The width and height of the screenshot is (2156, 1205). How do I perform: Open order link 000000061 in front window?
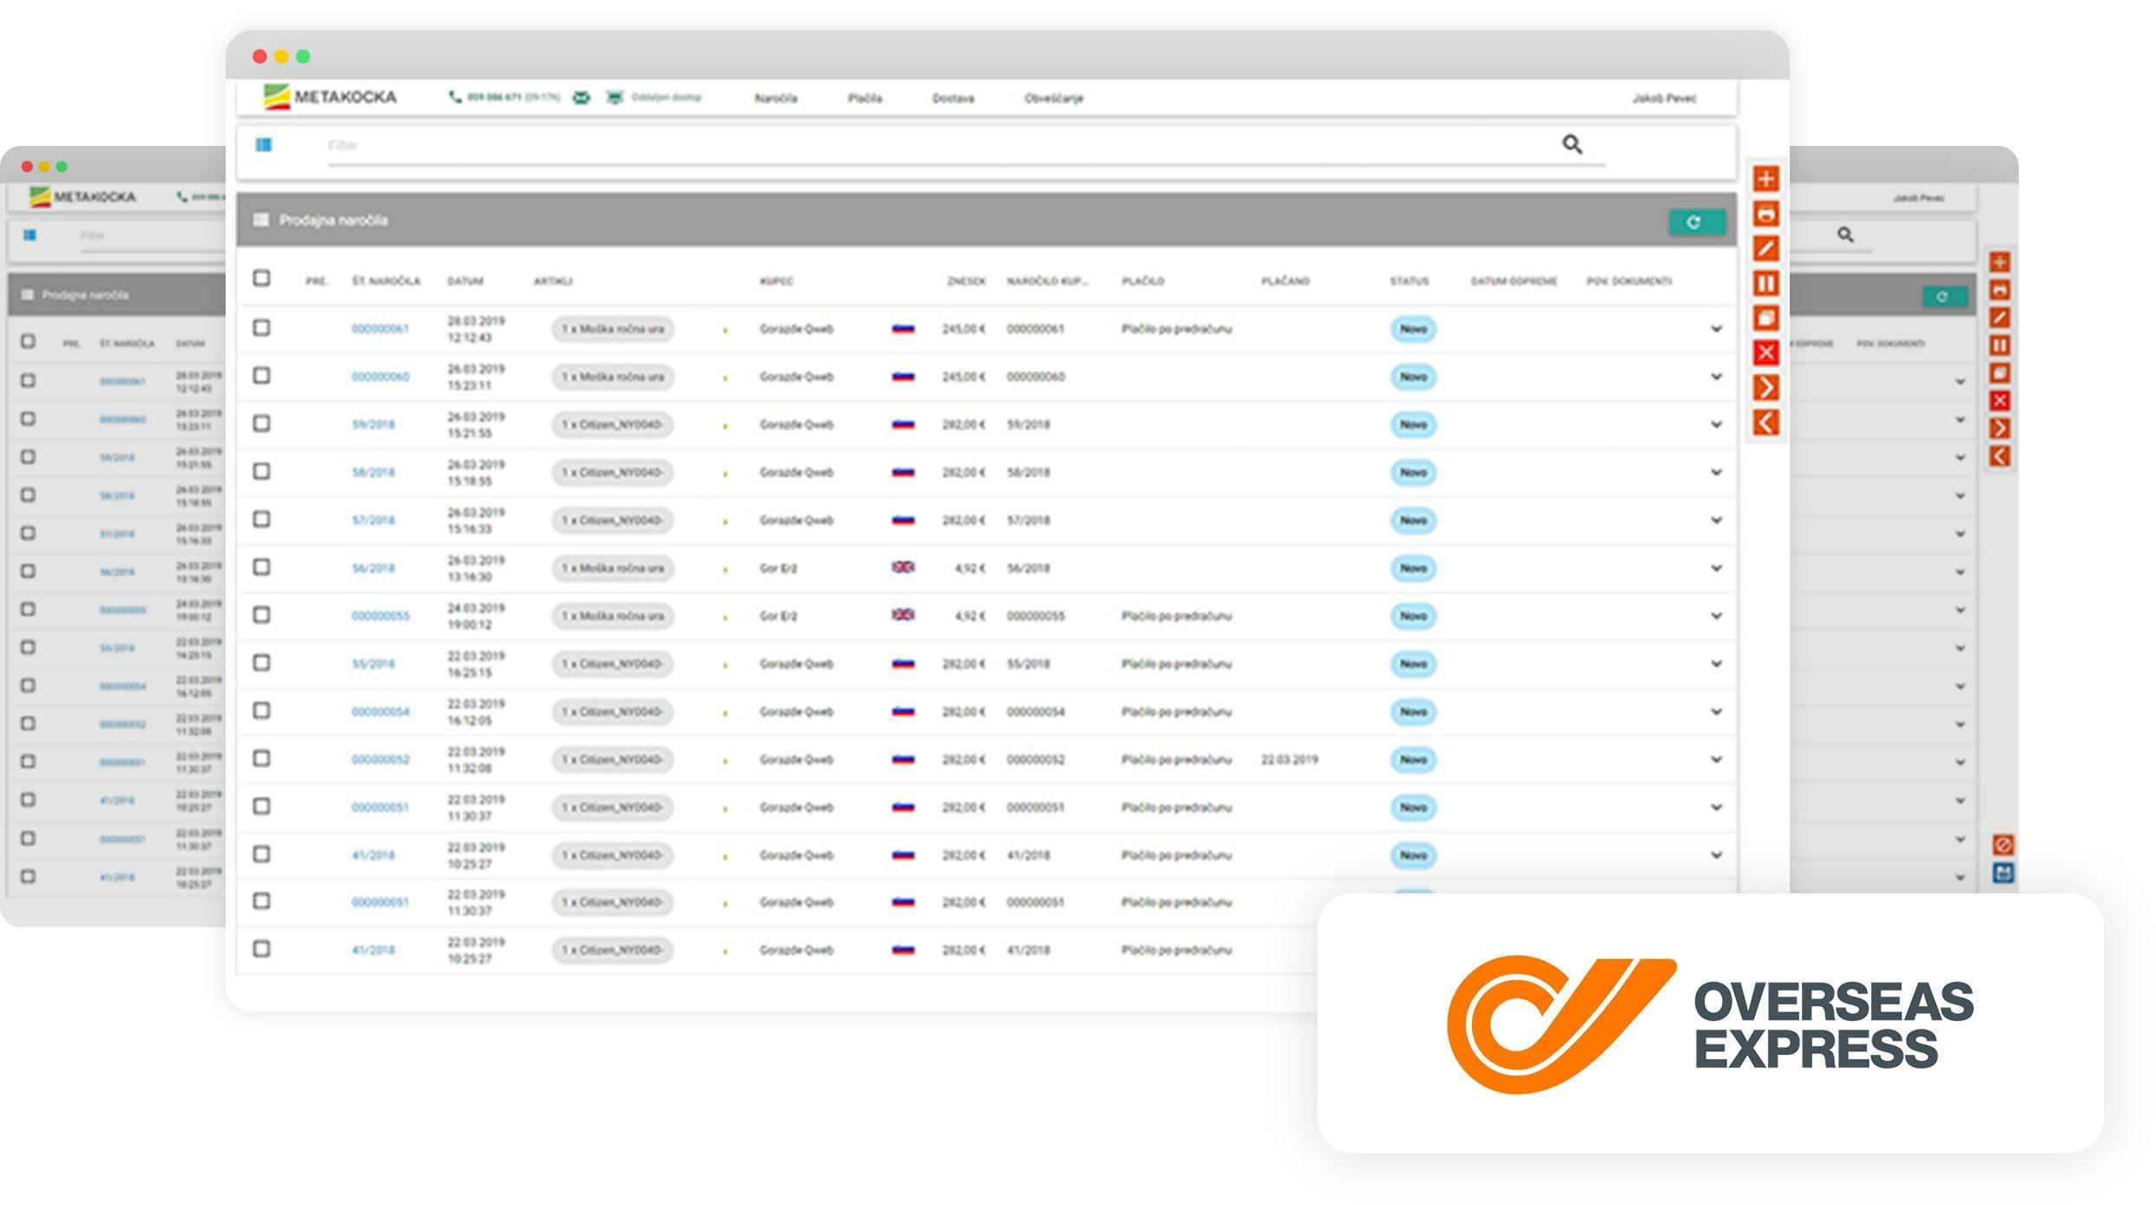click(379, 328)
